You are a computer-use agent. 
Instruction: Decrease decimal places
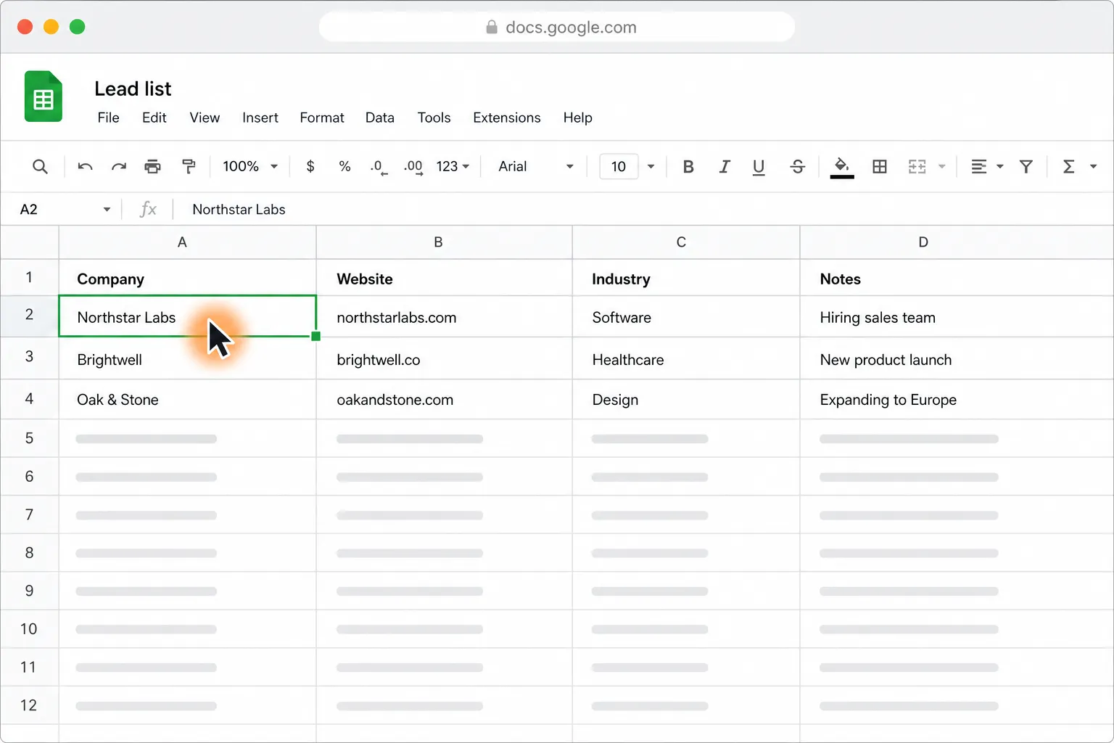(x=379, y=167)
